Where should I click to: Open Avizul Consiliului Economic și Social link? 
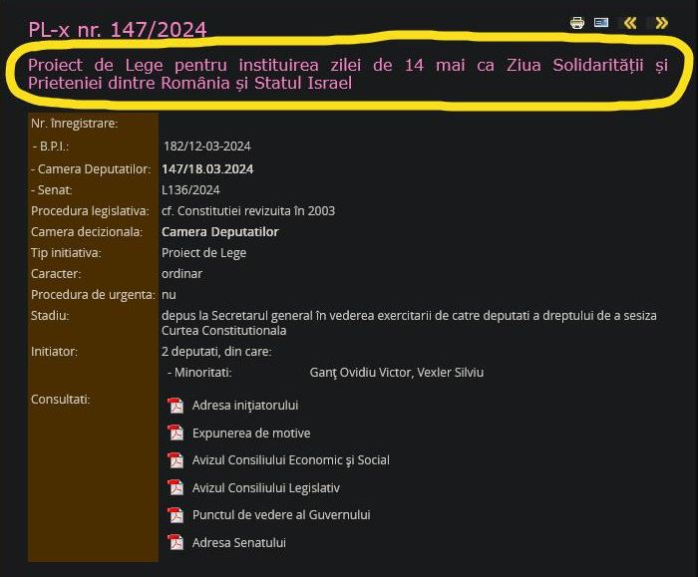click(x=290, y=460)
